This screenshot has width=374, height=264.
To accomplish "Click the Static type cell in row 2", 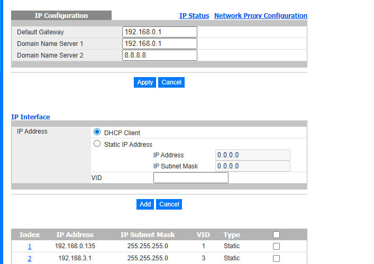I will coord(232,258).
